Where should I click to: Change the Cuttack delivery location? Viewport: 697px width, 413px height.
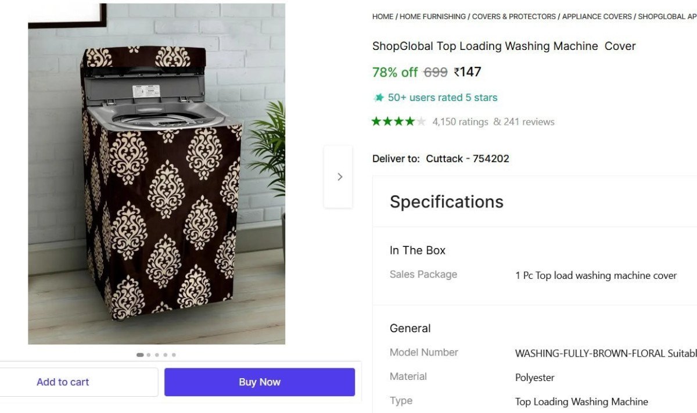click(x=468, y=158)
